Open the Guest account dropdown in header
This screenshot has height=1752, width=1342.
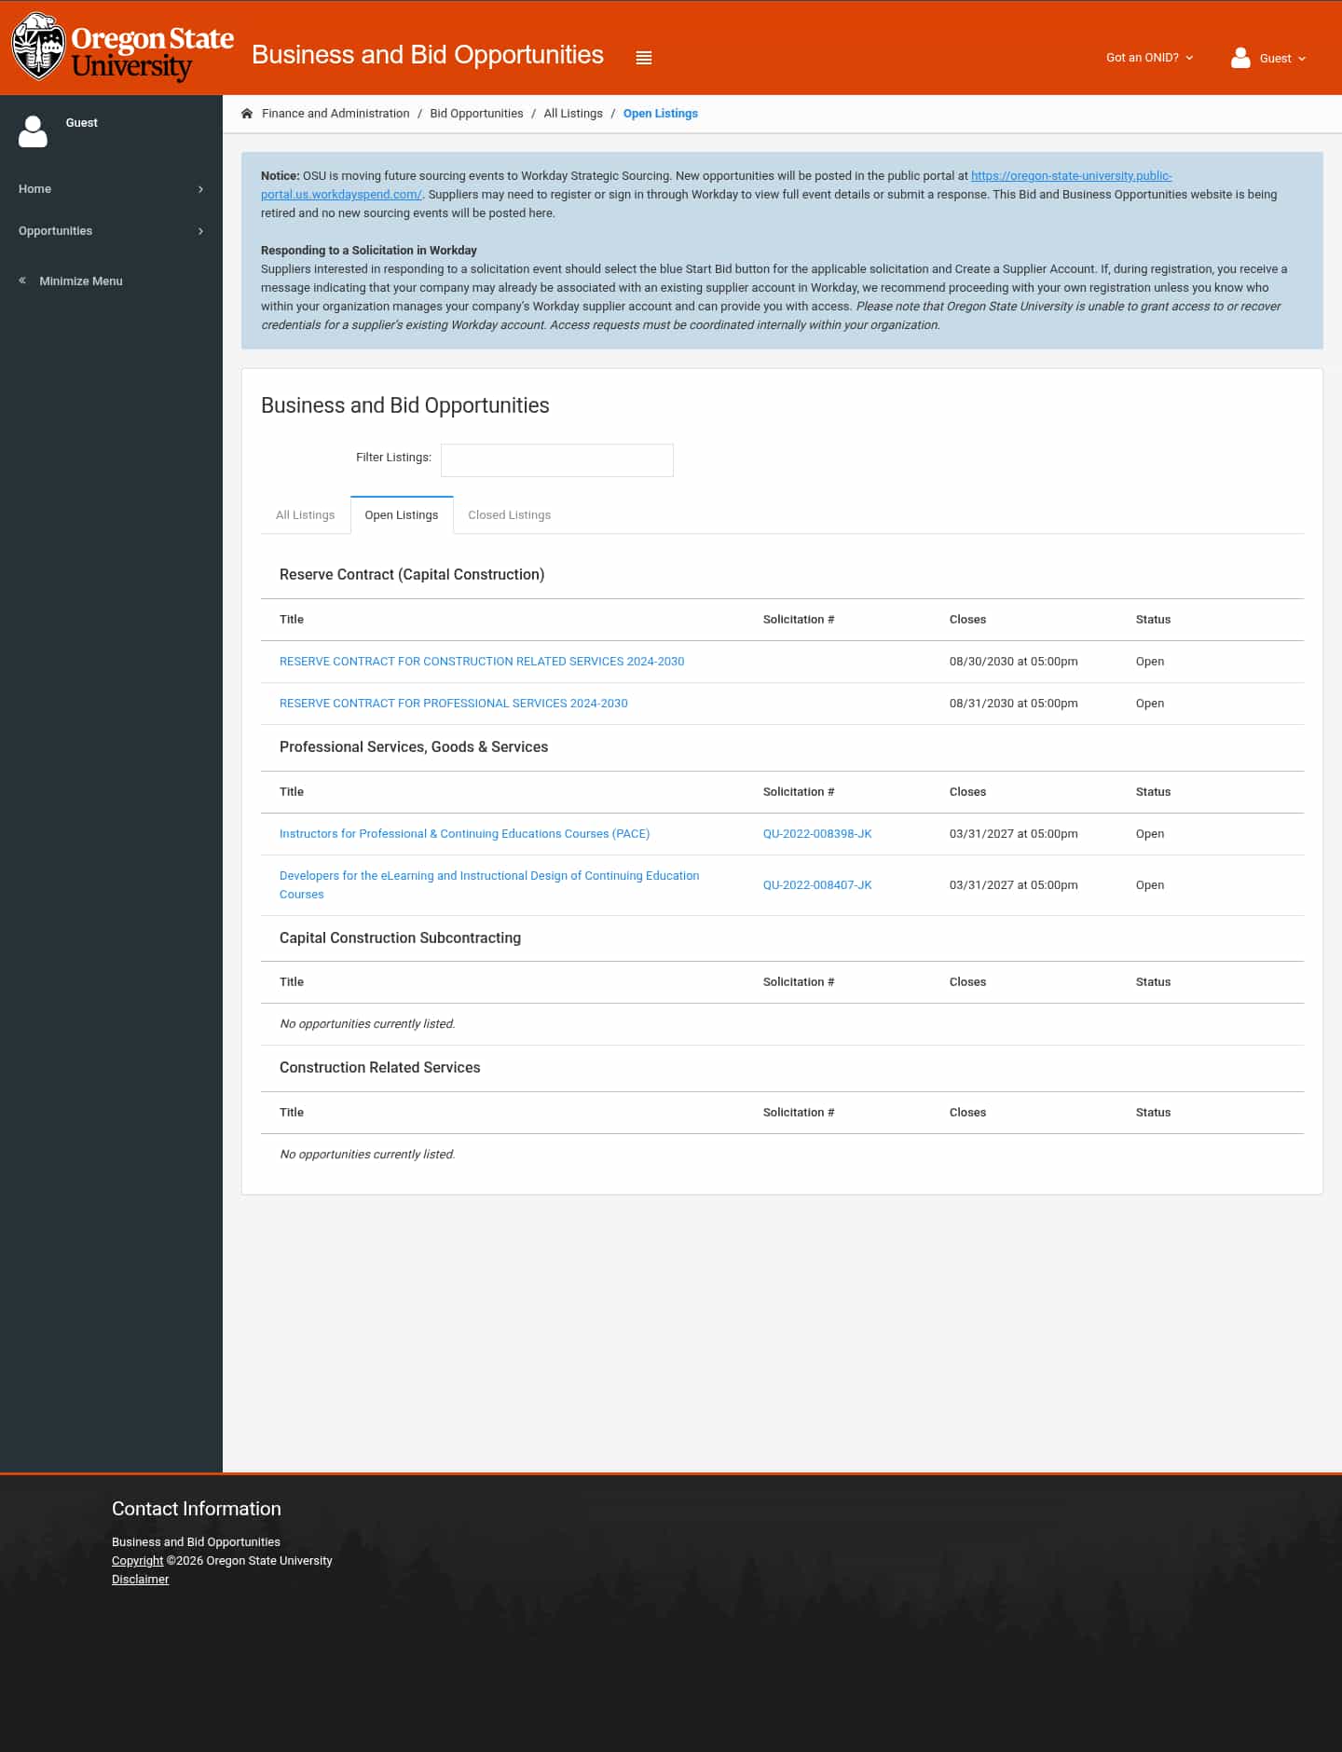pyautogui.click(x=1282, y=58)
